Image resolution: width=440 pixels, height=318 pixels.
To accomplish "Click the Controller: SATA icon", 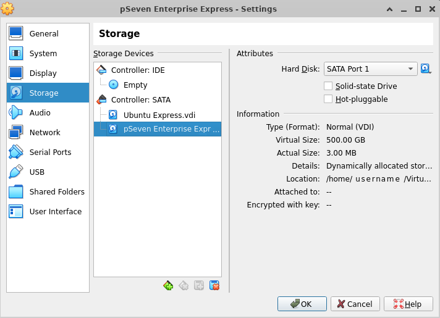I will pyautogui.click(x=102, y=99).
